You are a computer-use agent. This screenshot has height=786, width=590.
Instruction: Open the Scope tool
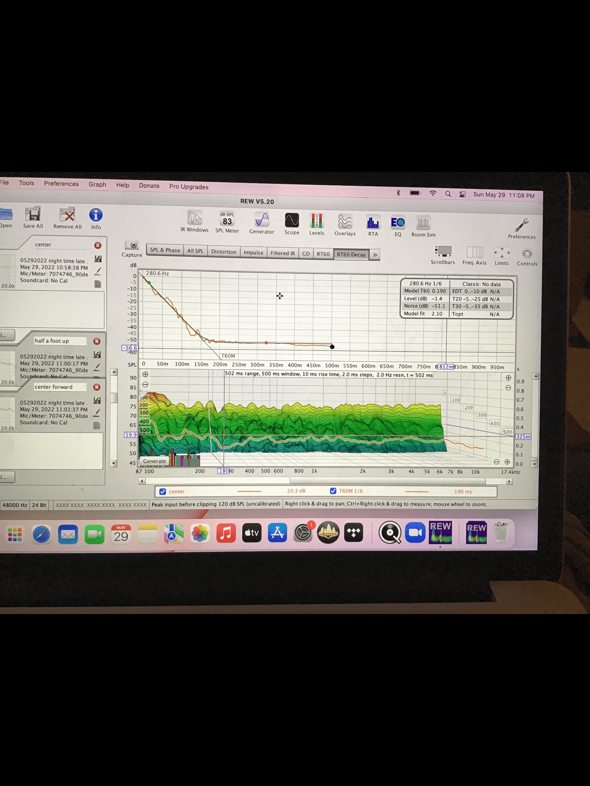(x=292, y=220)
